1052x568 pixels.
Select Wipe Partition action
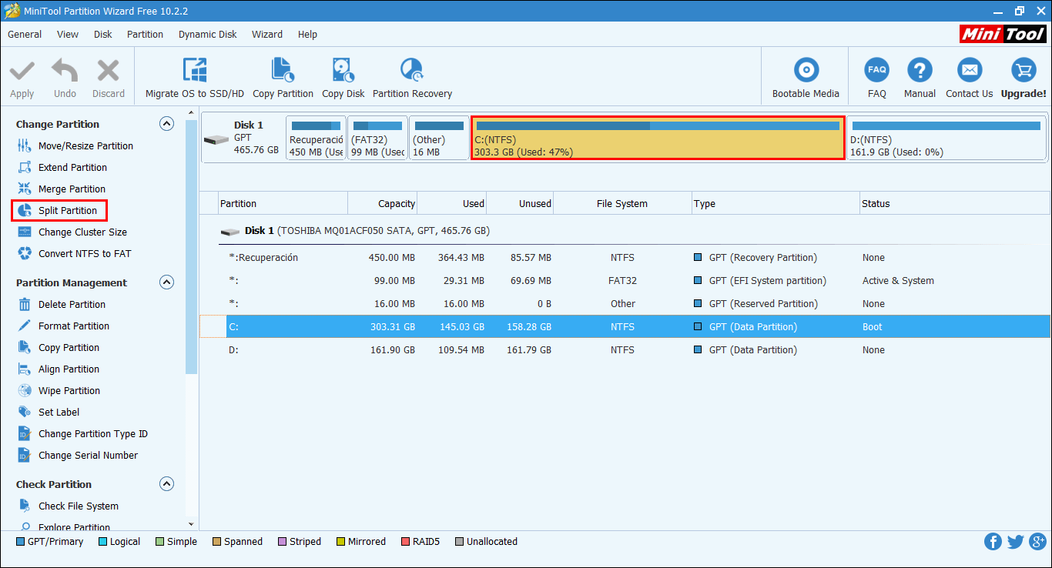pos(60,390)
